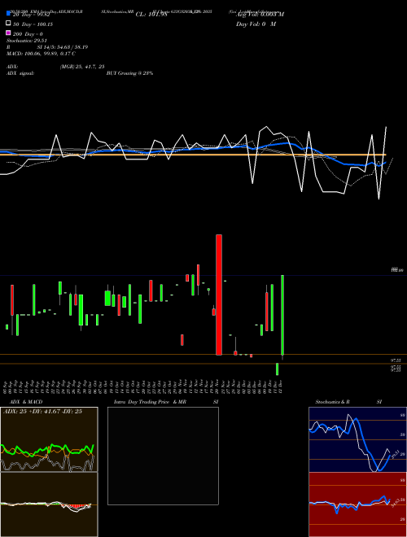Click the 'ADX signal:' label
Screen dimensions: 407x537
click(x=20, y=73)
